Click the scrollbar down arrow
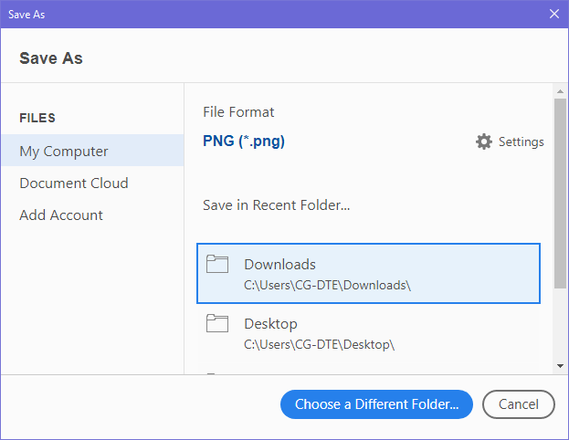Screen dimensions: 569x440 click(x=560, y=366)
